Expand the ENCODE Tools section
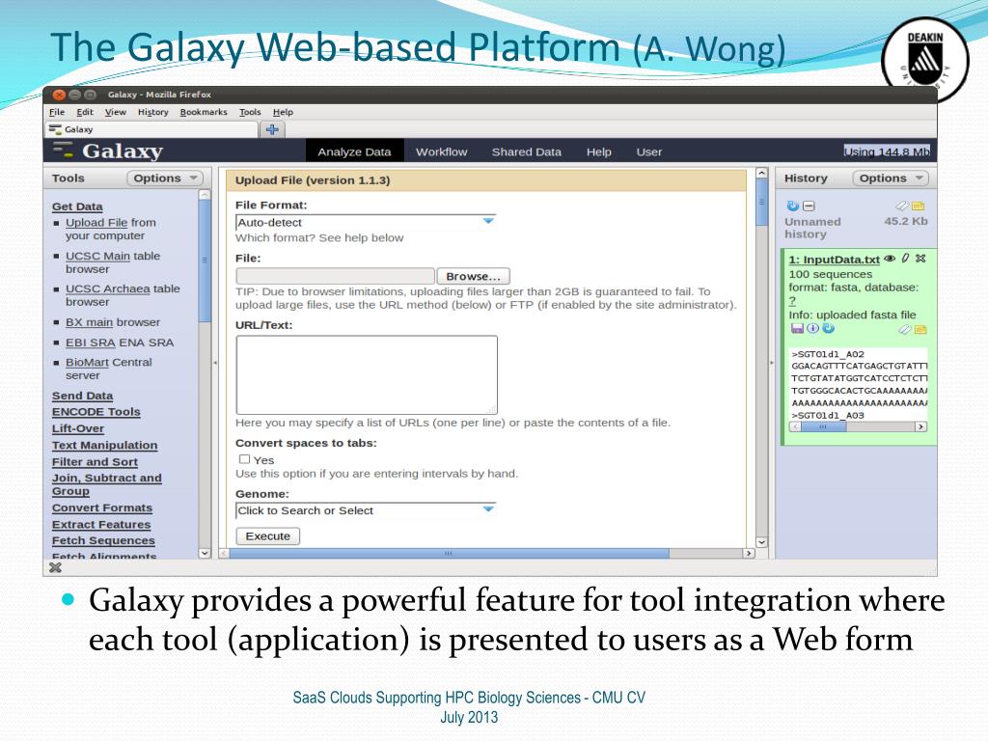 (x=96, y=412)
